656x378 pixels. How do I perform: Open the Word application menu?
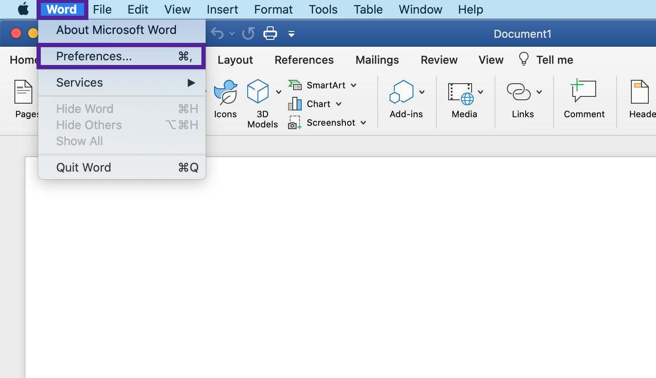[x=62, y=9]
